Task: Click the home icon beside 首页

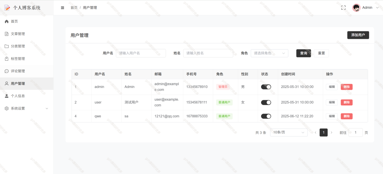Action: 7,21
